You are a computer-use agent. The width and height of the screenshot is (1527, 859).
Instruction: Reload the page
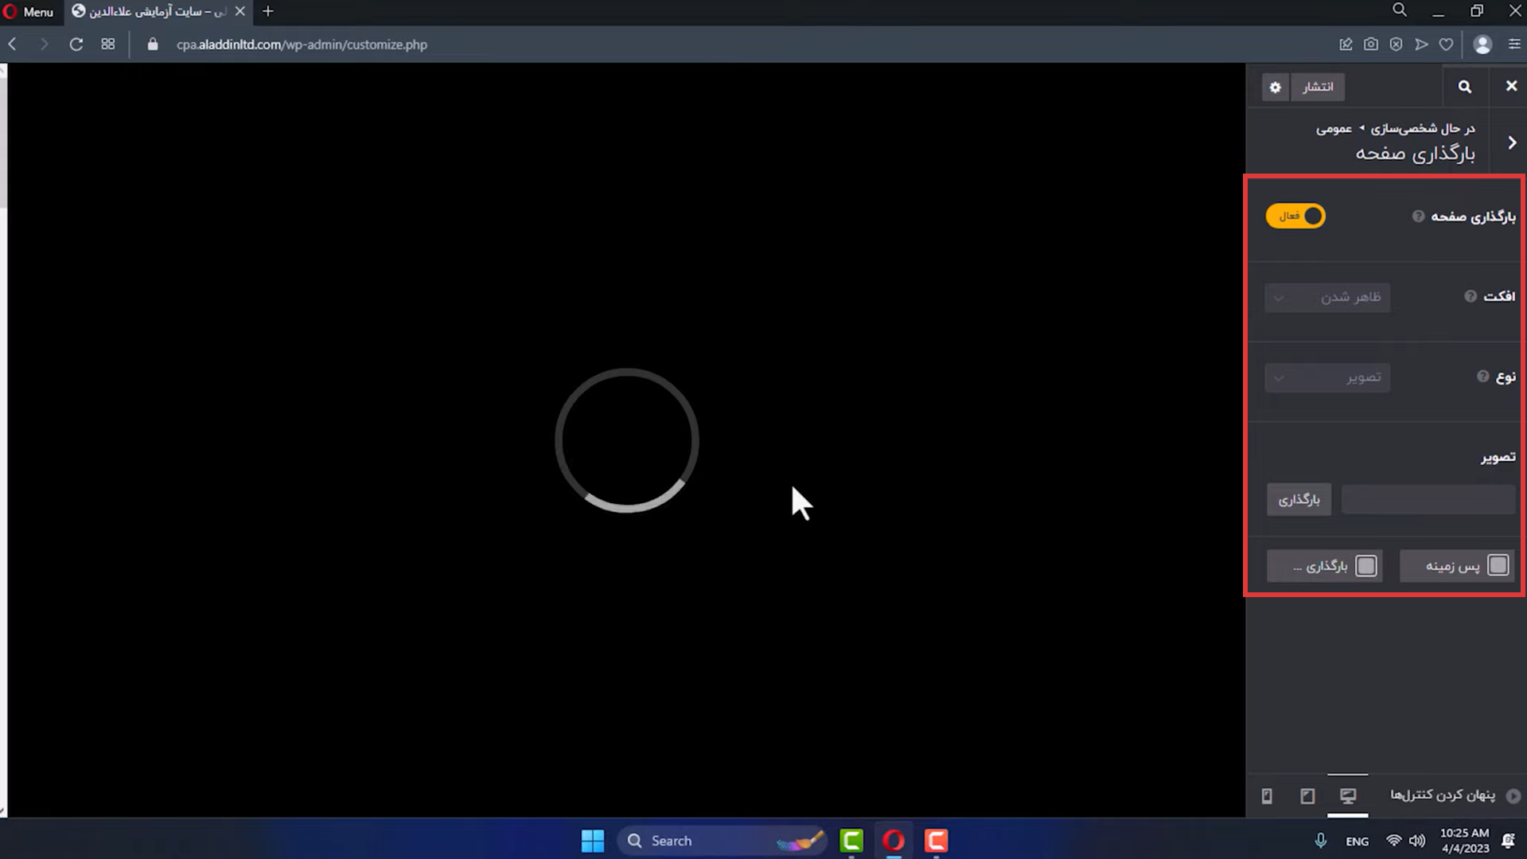(x=76, y=45)
